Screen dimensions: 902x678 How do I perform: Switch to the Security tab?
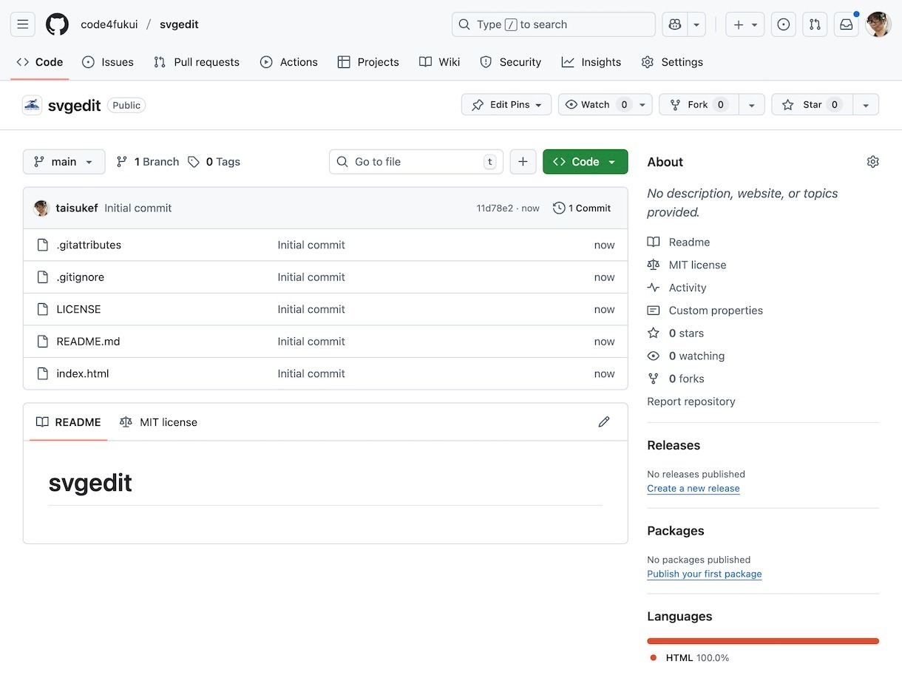[x=511, y=62]
